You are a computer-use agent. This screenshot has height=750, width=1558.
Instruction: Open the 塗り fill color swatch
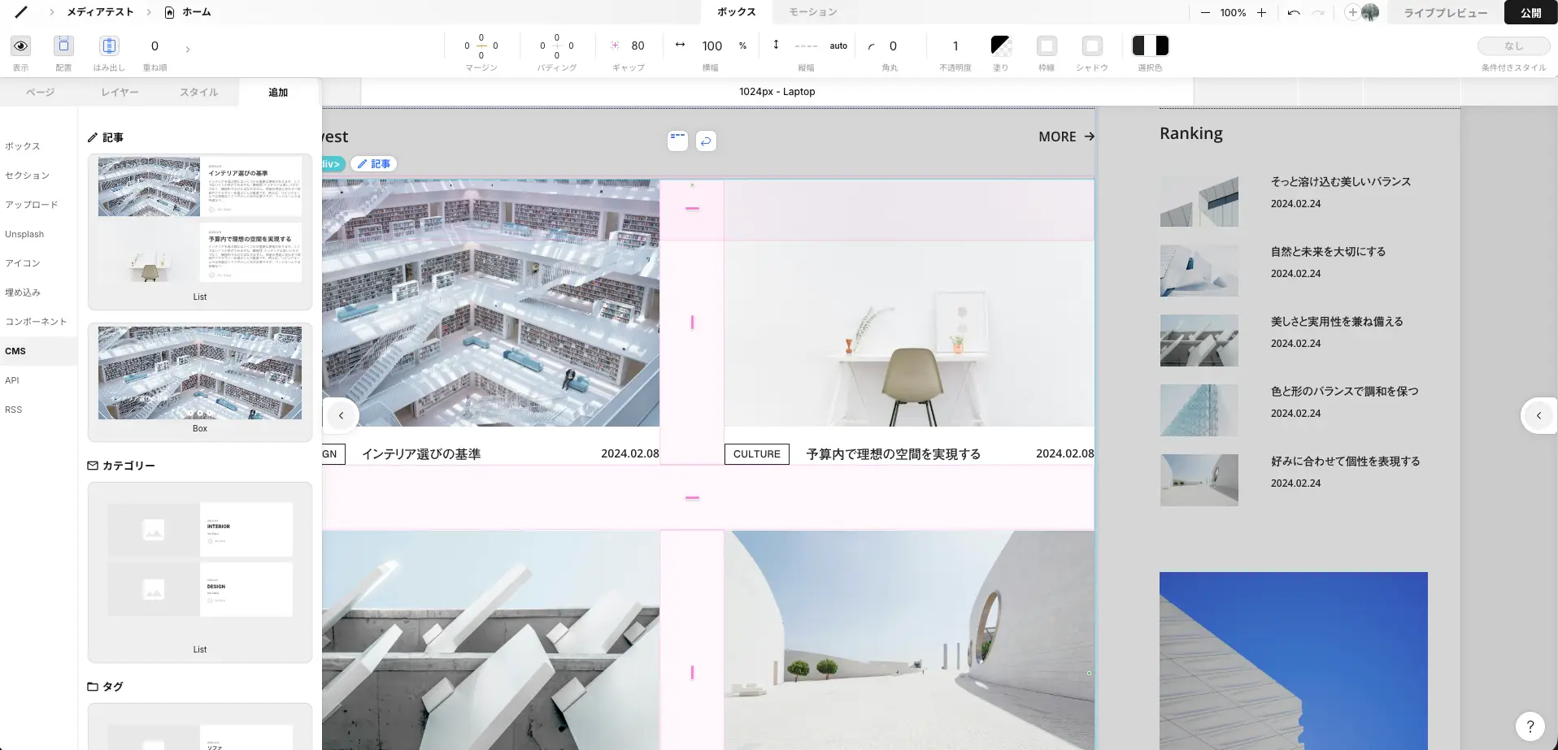[1000, 46]
